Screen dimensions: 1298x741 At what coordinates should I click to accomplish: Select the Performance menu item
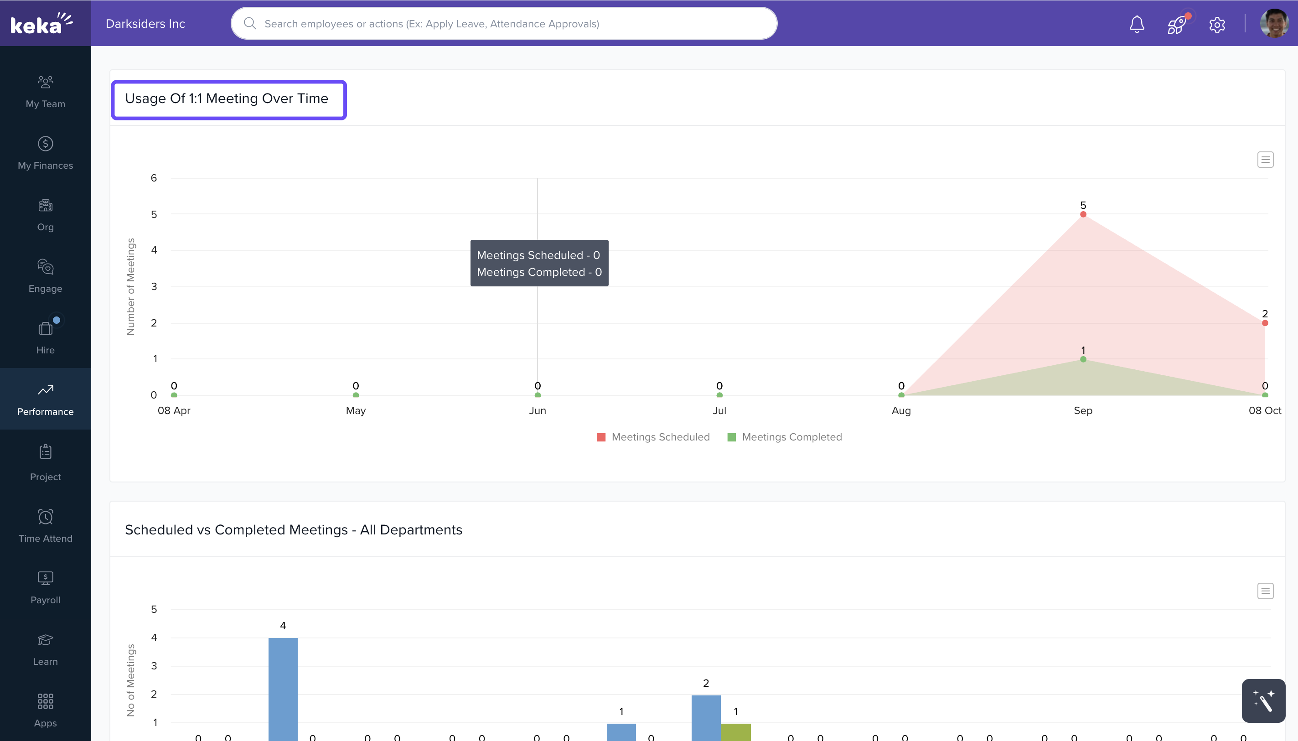click(45, 399)
